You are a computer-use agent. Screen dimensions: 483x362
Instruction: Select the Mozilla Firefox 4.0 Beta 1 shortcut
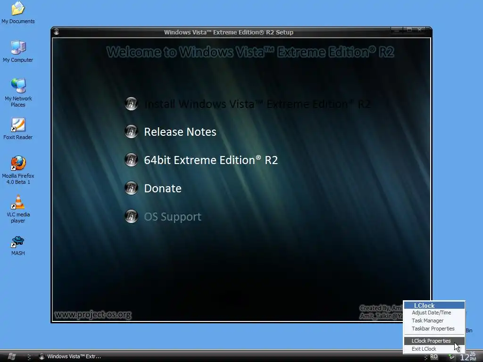[18, 170]
